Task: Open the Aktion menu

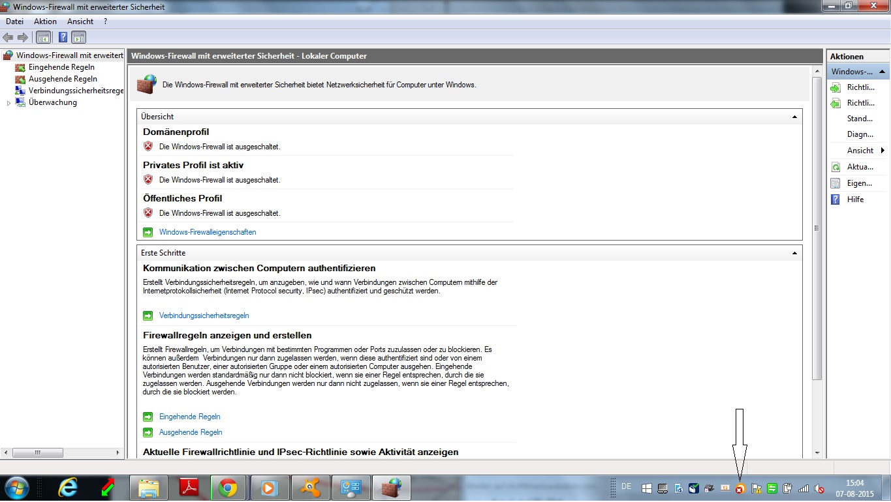Action: [46, 22]
